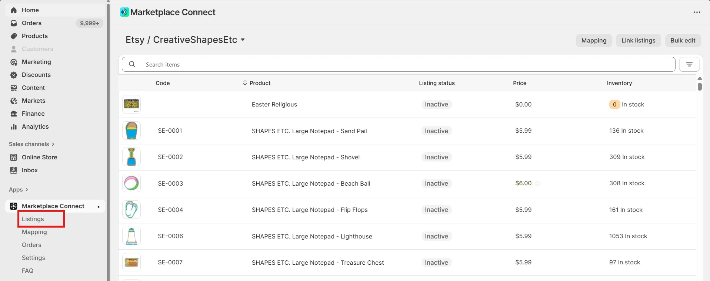Click the Content icon in sidebar

click(14, 88)
